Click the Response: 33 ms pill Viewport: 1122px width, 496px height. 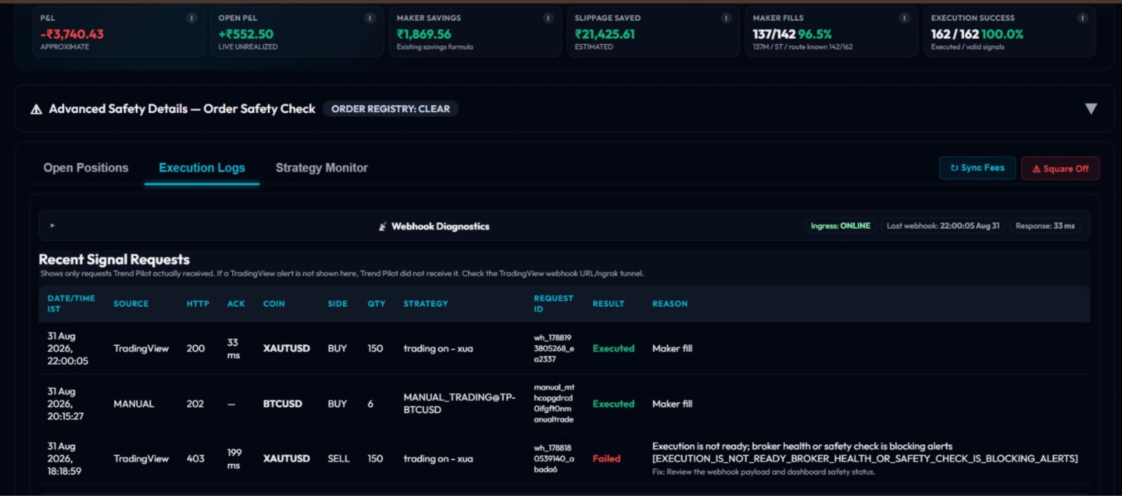click(x=1045, y=226)
